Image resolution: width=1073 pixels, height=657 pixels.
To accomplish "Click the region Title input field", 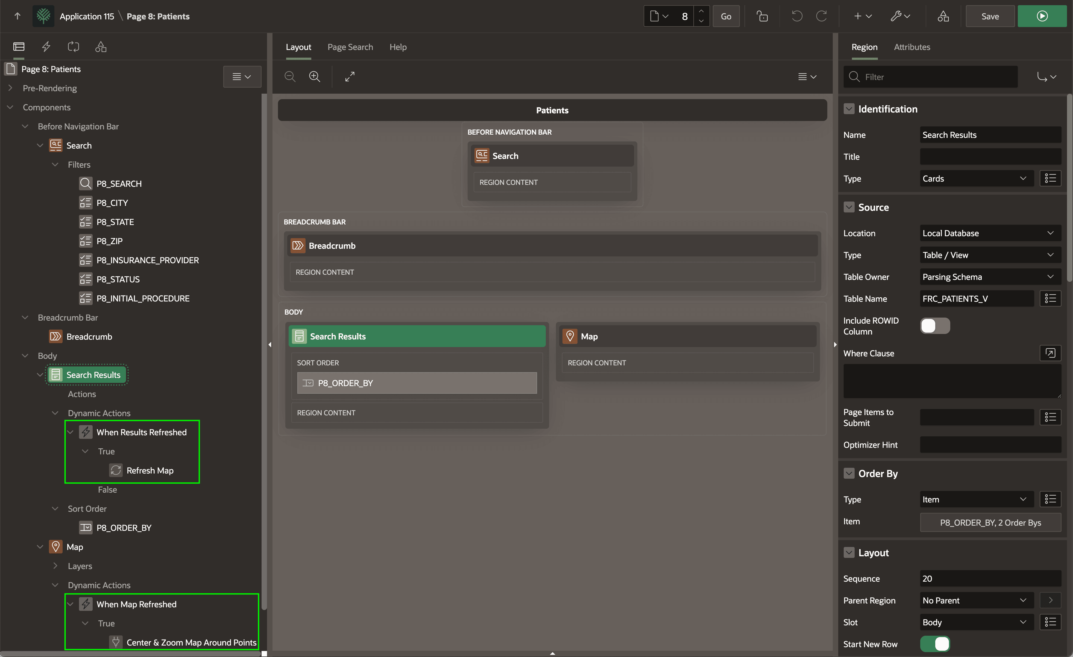I will (x=990, y=157).
